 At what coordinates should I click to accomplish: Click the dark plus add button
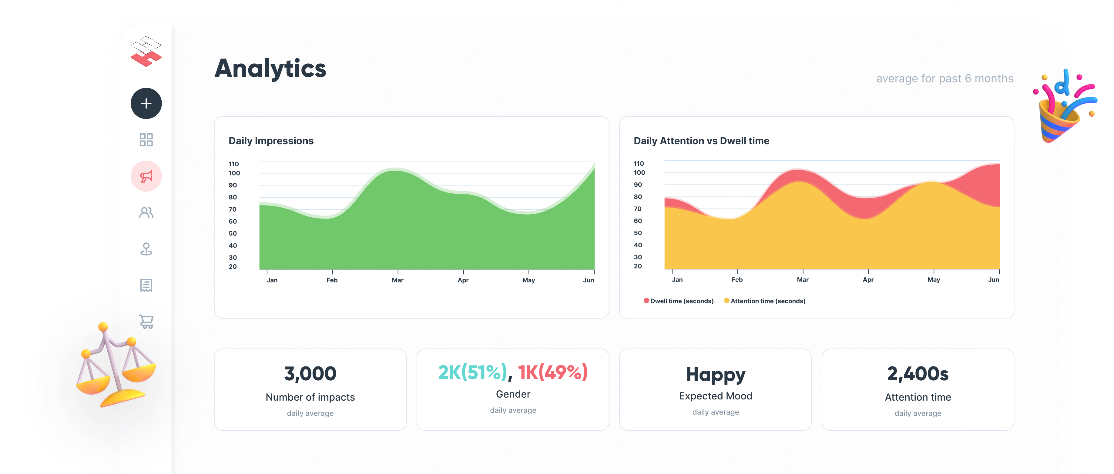click(x=146, y=103)
